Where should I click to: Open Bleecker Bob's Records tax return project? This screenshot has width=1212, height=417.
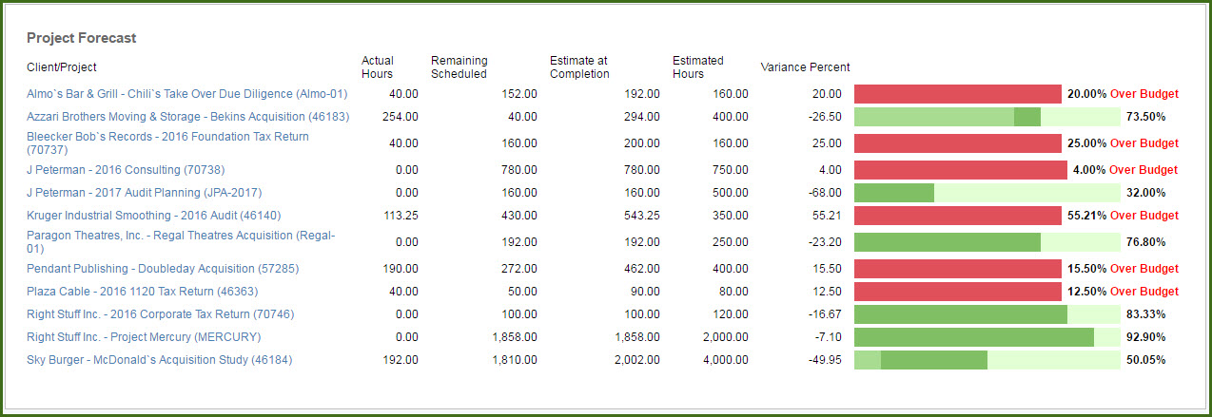pyautogui.click(x=167, y=143)
